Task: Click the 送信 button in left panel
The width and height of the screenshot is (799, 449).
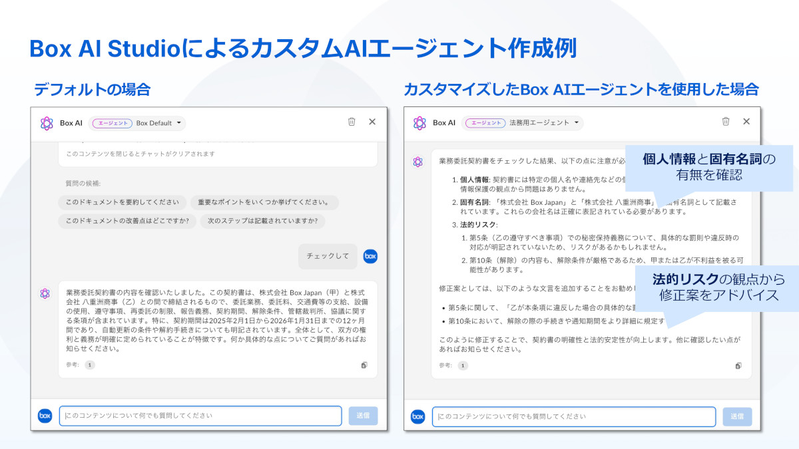Action: (x=363, y=416)
